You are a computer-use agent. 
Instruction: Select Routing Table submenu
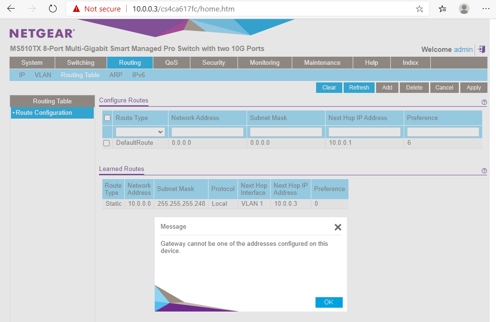pos(80,75)
